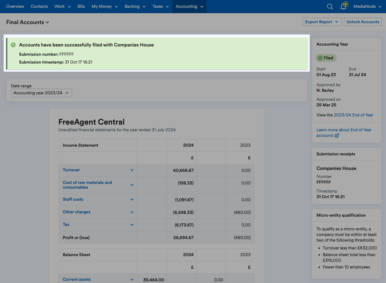Select the (158.33) cost of materials value
Screen dimensions: 386x283
pos(186,183)
